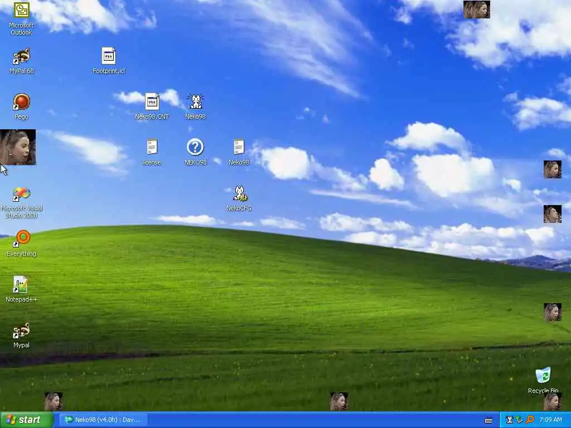Open the Windows Start menu

(x=27, y=420)
